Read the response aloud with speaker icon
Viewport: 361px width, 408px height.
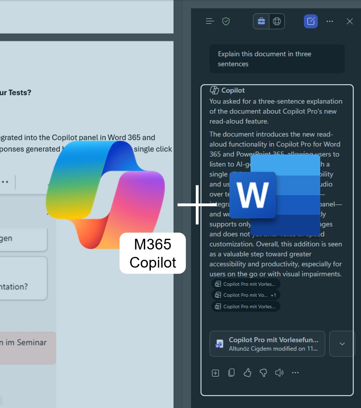279,373
